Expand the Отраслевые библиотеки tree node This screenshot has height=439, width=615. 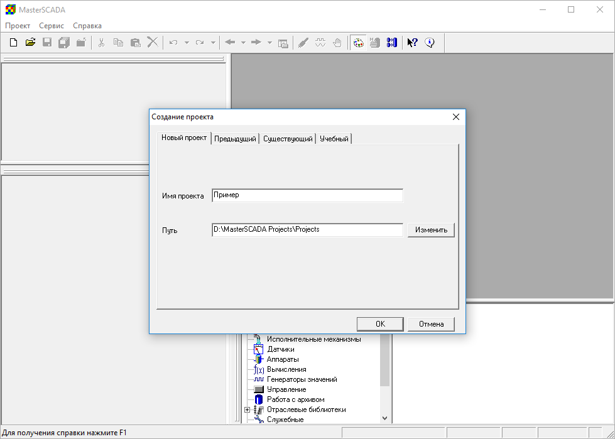pos(248,409)
